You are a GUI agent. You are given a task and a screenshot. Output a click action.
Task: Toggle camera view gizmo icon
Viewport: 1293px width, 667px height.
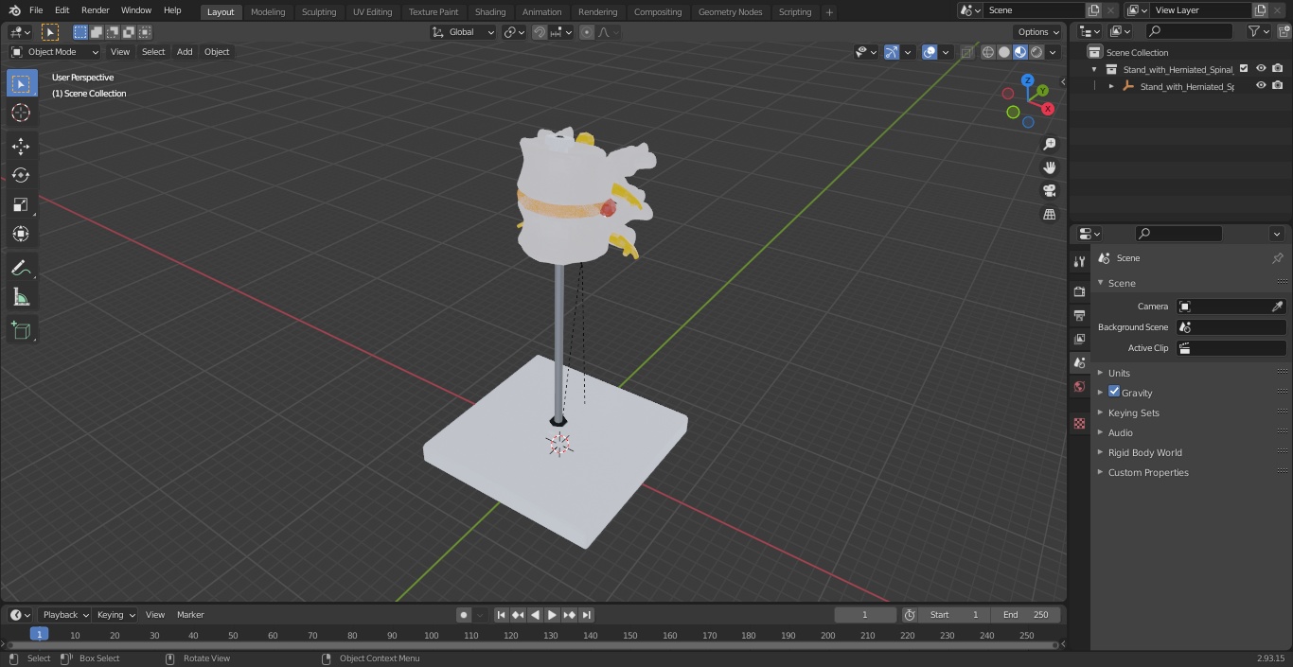click(1049, 191)
